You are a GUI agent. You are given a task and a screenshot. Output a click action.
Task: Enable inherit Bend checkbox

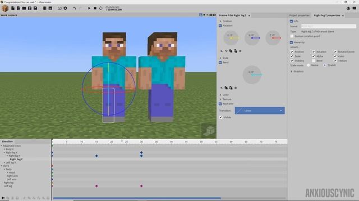314,61
